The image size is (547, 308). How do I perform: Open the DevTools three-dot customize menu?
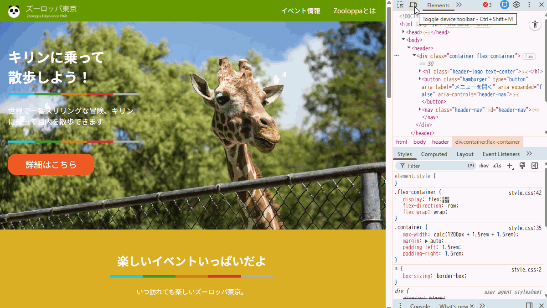coord(529,5)
